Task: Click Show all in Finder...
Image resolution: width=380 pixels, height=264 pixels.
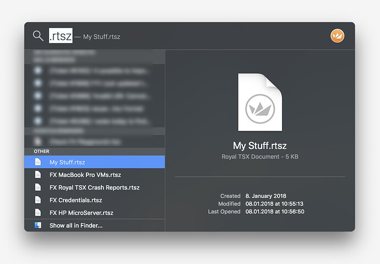Action: tap(75, 225)
